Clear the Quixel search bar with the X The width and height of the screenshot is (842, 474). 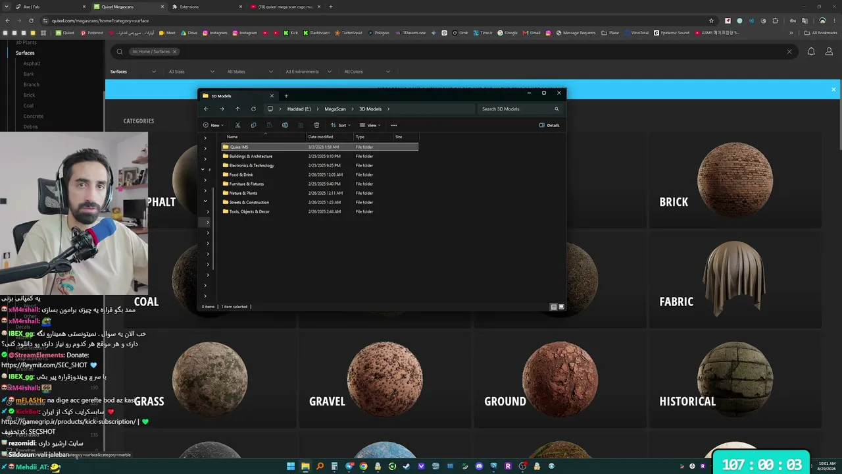pyautogui.click(x=789, y=51)
